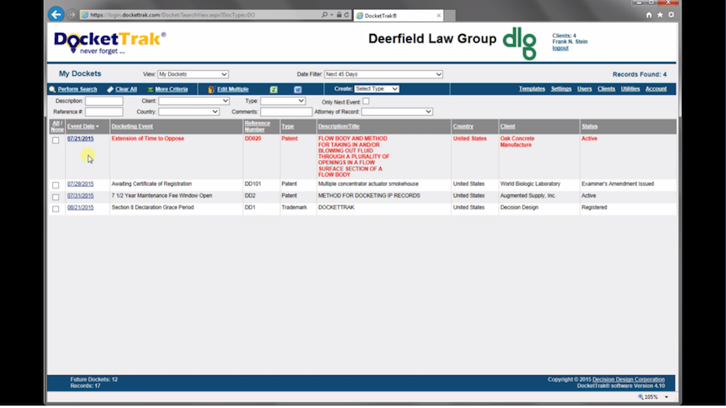Click into the Comments input field

pyautogui.click(x=286, y=112)
